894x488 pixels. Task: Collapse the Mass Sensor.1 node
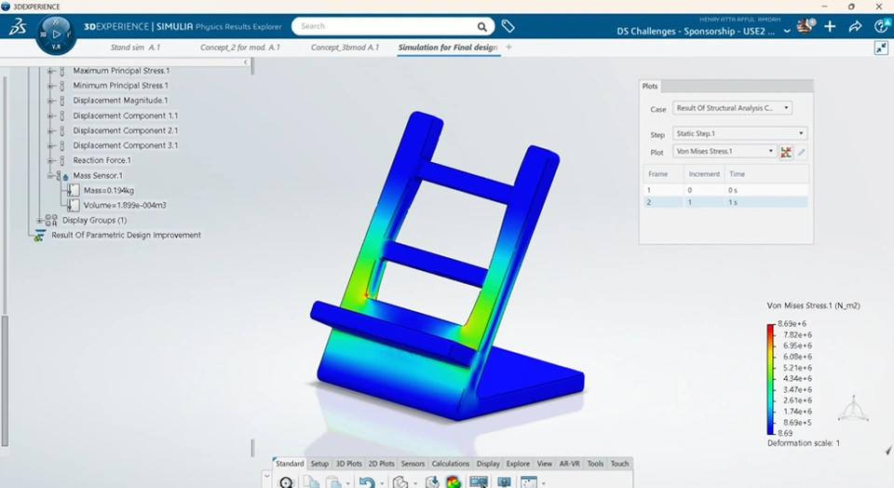50,176
